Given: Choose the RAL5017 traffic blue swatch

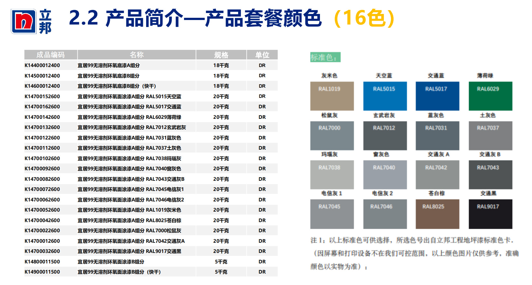Looking at the screenshot, I should pos(437,96).
